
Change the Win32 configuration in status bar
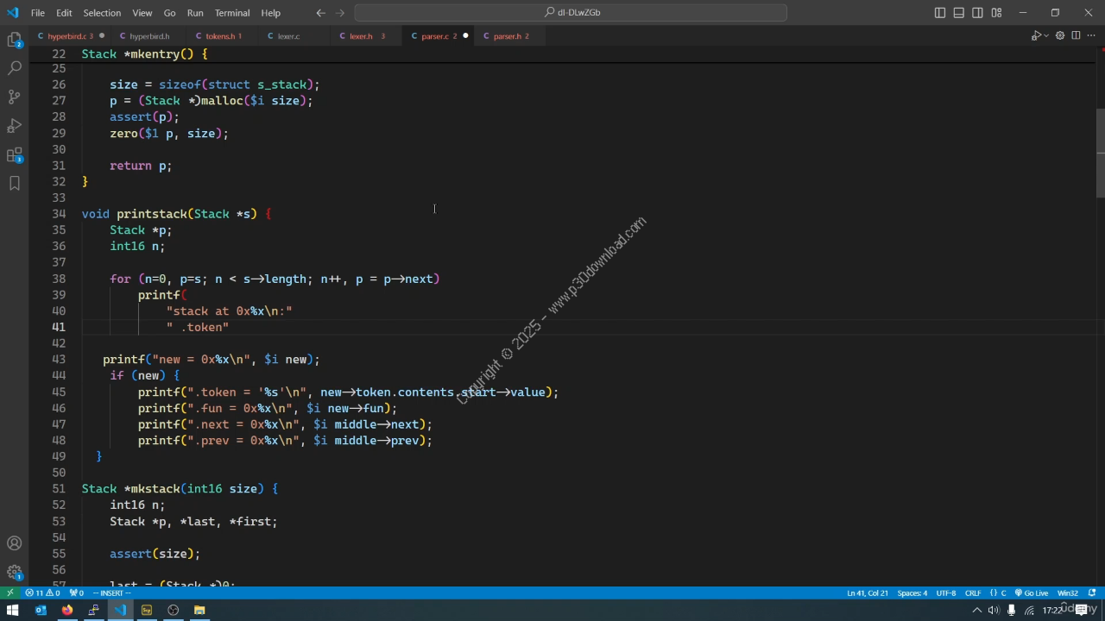coord(1068,593)
